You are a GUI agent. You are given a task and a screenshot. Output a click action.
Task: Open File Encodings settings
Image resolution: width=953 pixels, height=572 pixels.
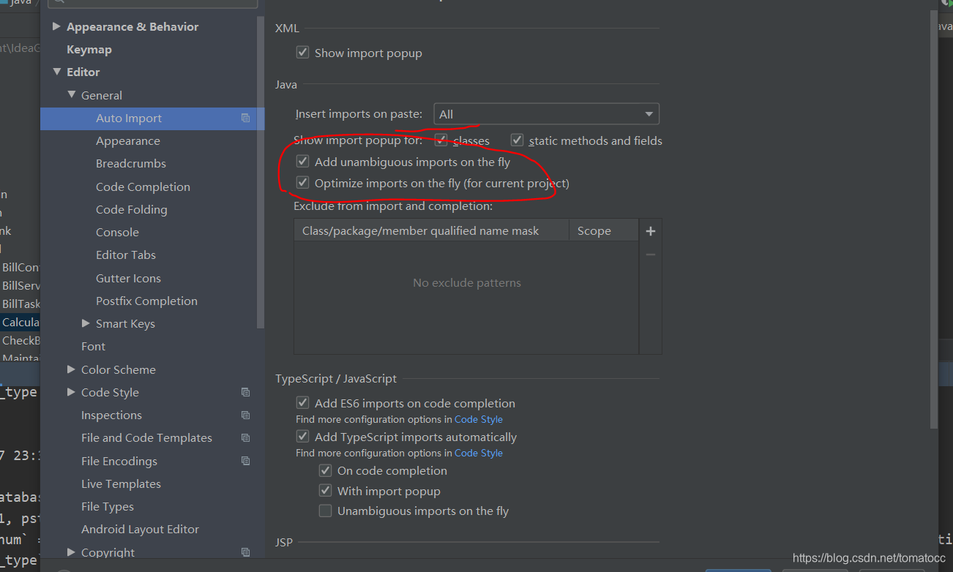click(119, 461)
